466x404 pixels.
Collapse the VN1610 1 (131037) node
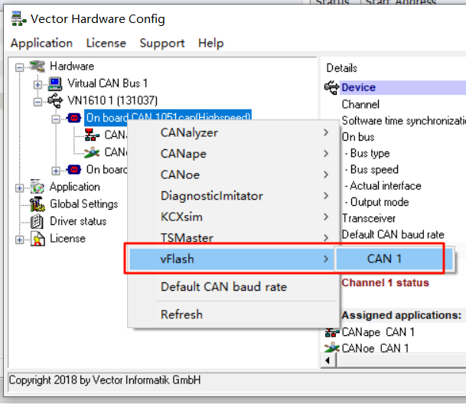click(37, 102)
